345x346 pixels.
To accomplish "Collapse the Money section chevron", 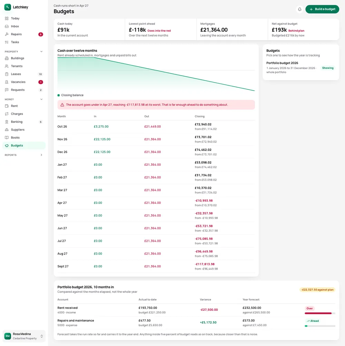I will coord(41,99).
